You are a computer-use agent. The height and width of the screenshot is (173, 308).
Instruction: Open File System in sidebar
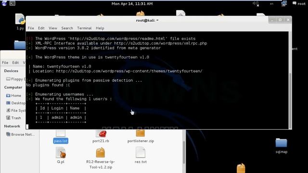coord(16,111)
